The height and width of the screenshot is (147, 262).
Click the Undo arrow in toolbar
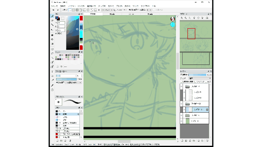click(53, 10)
